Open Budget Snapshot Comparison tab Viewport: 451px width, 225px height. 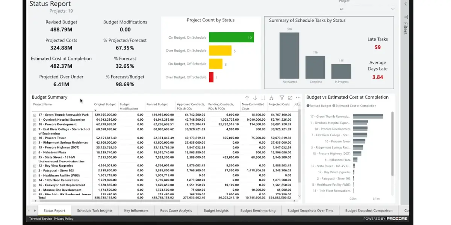pos(369,210)
